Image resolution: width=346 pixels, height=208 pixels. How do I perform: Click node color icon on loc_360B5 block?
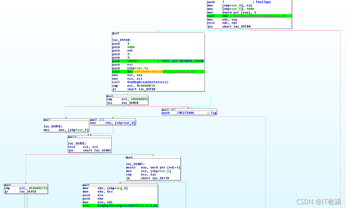click(x=127, y=157)
